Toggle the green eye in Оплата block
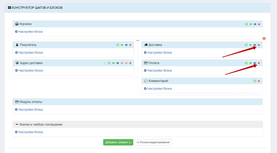Screen dimensions: 277x153 coord(250,63)
